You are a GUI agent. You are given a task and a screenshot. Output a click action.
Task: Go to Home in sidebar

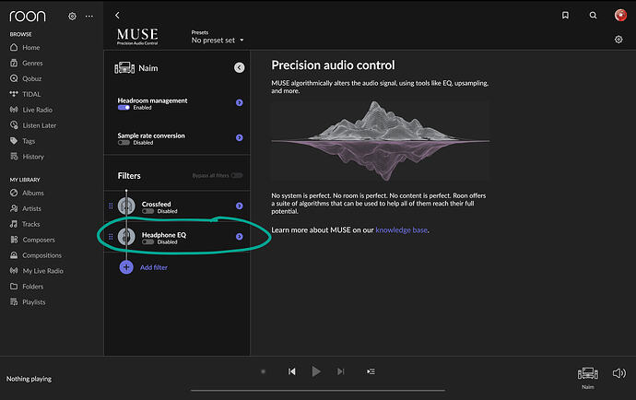25,47
